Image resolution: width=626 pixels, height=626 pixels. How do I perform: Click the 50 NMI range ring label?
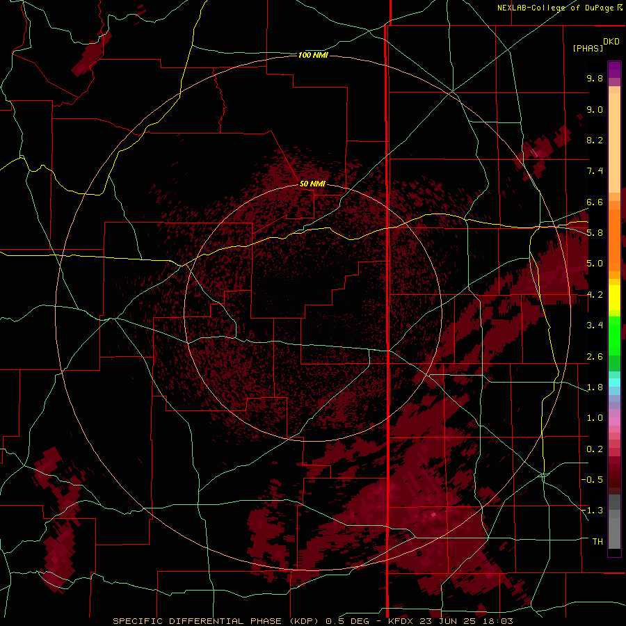[312, 184]
